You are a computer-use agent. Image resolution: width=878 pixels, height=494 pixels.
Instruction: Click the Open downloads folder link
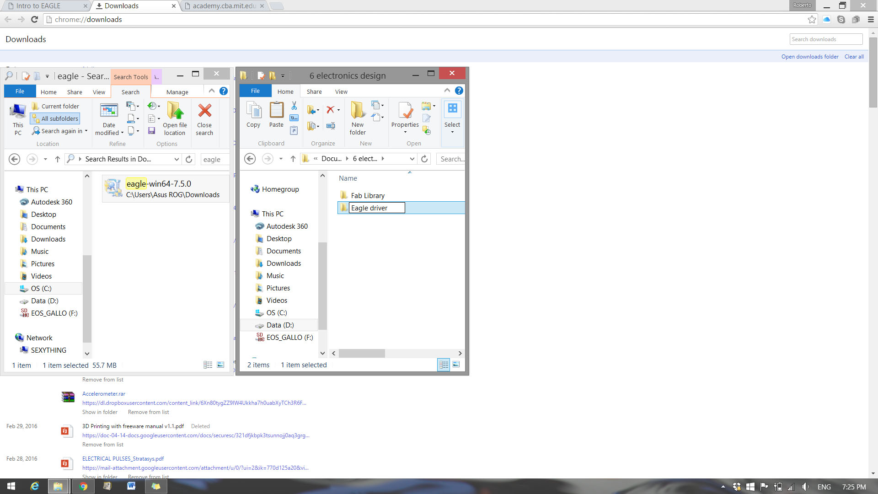[x=810, y=57]
